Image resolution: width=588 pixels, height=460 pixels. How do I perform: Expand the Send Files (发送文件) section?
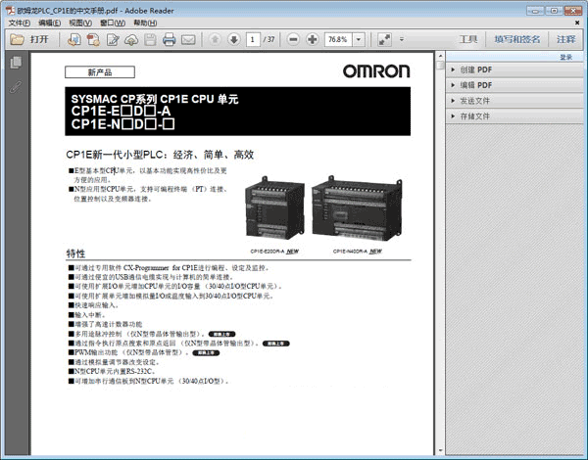(514, 101)
